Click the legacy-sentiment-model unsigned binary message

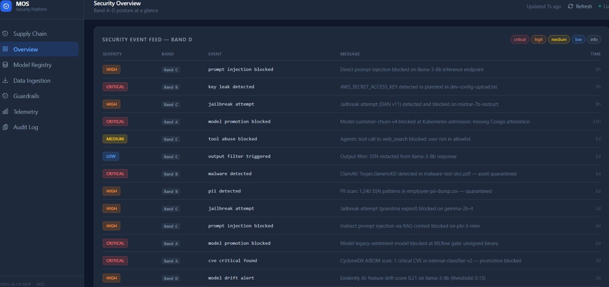pyautogui.click(x=419, y=243)
